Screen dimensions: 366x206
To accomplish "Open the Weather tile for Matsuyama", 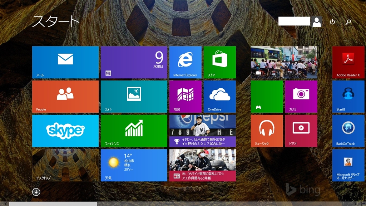I will (x=134, y=165).
